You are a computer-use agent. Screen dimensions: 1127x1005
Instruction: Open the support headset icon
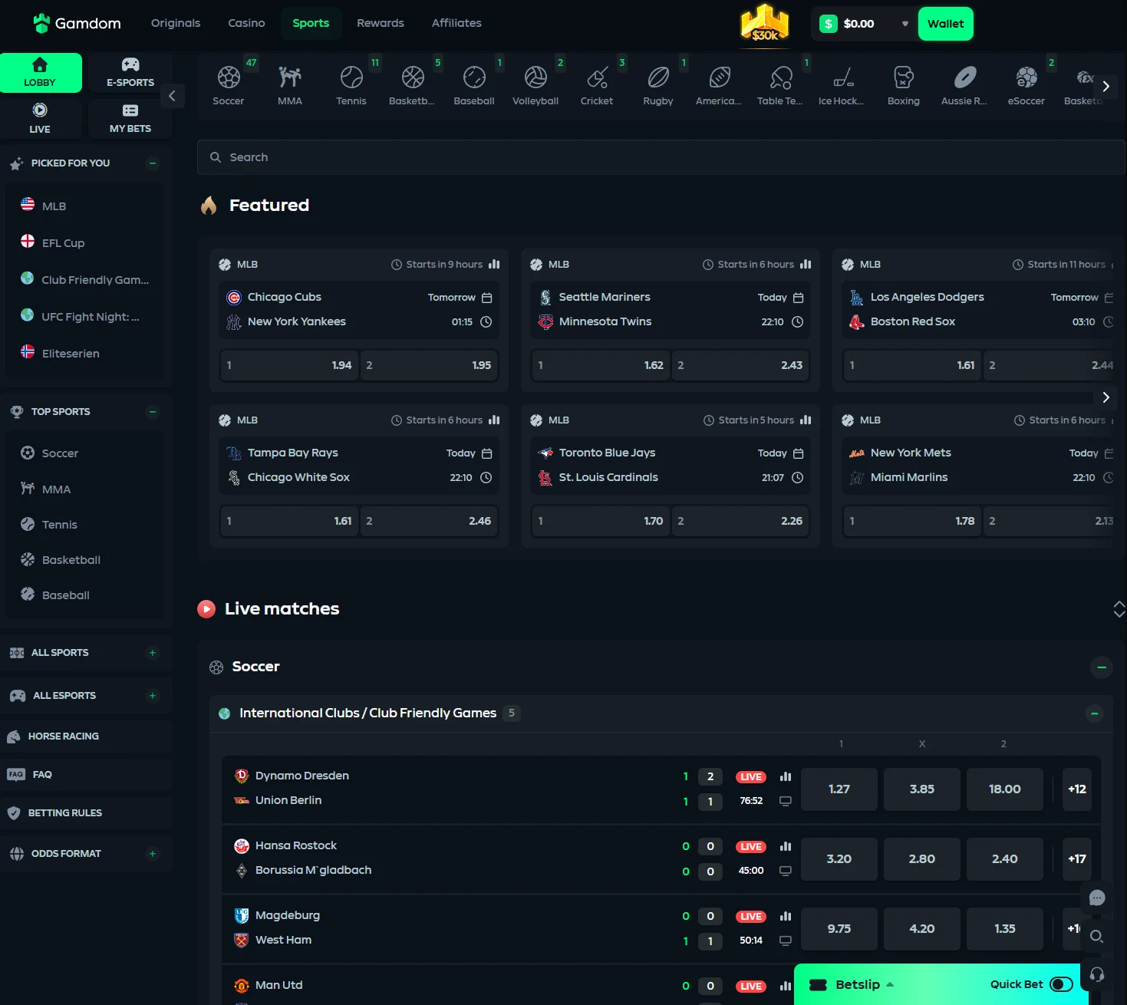coord(1097,974)
